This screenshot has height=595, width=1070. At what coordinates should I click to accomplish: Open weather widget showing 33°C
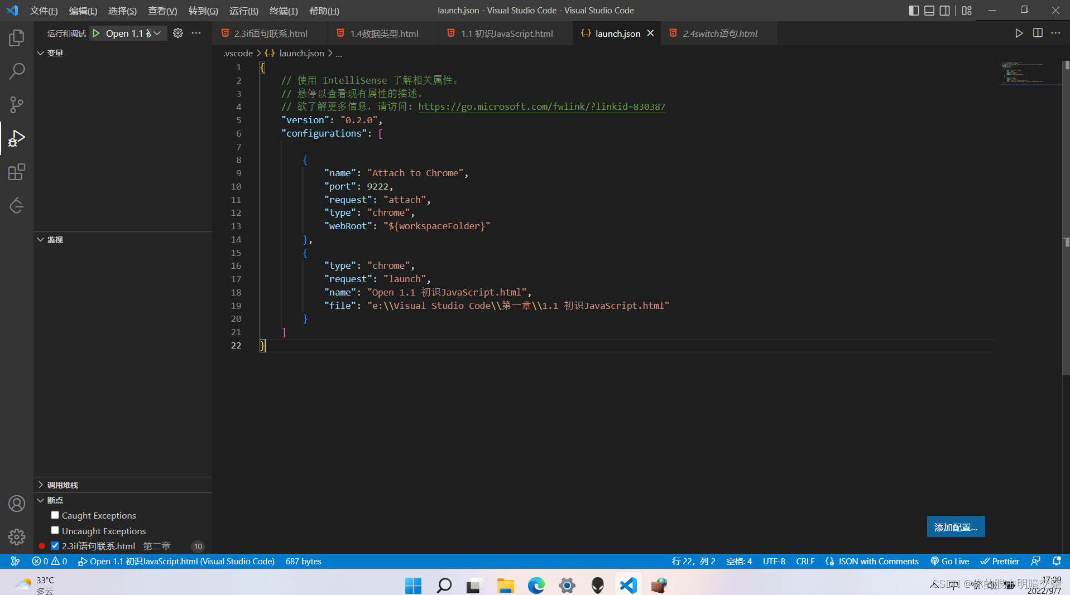click(x=35, y=585)
